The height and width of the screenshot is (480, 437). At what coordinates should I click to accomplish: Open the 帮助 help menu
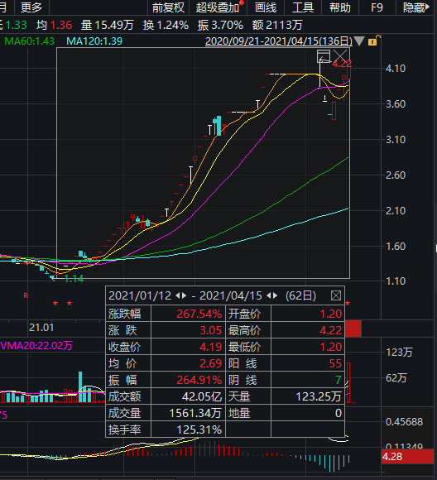(x=340, y=7)
